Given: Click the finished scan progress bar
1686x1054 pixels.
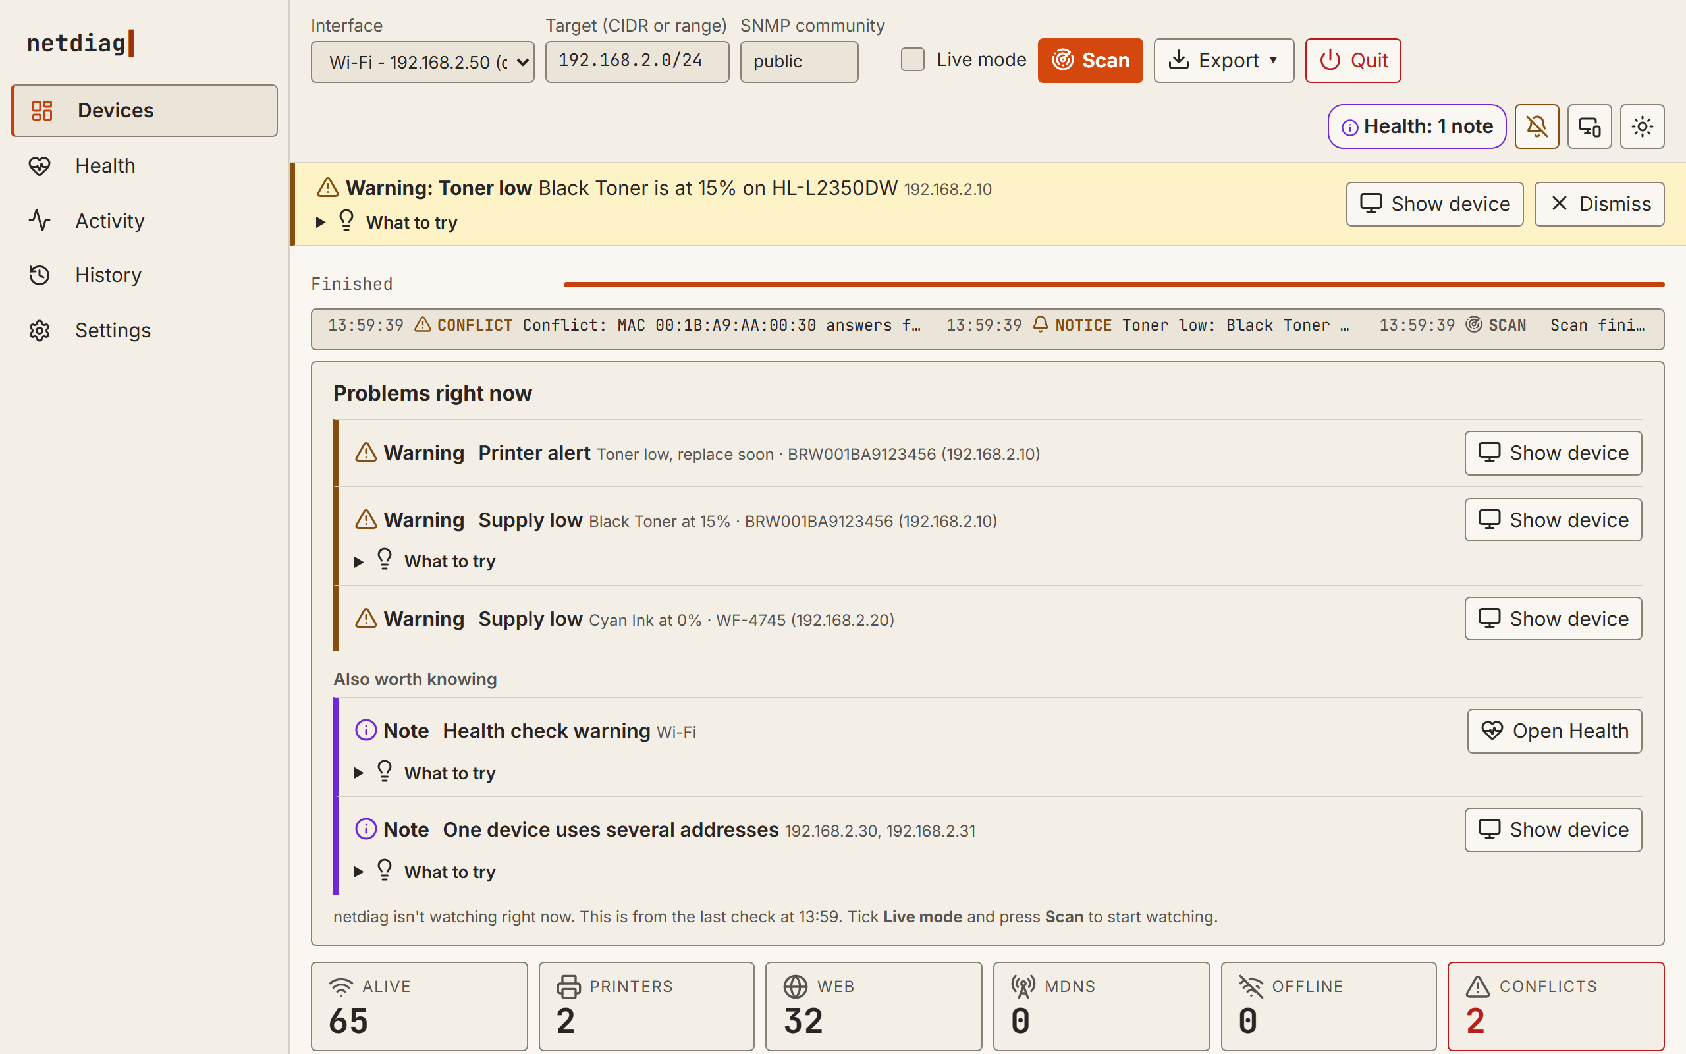Looking at the screenshot, I should click(1114, 285).
